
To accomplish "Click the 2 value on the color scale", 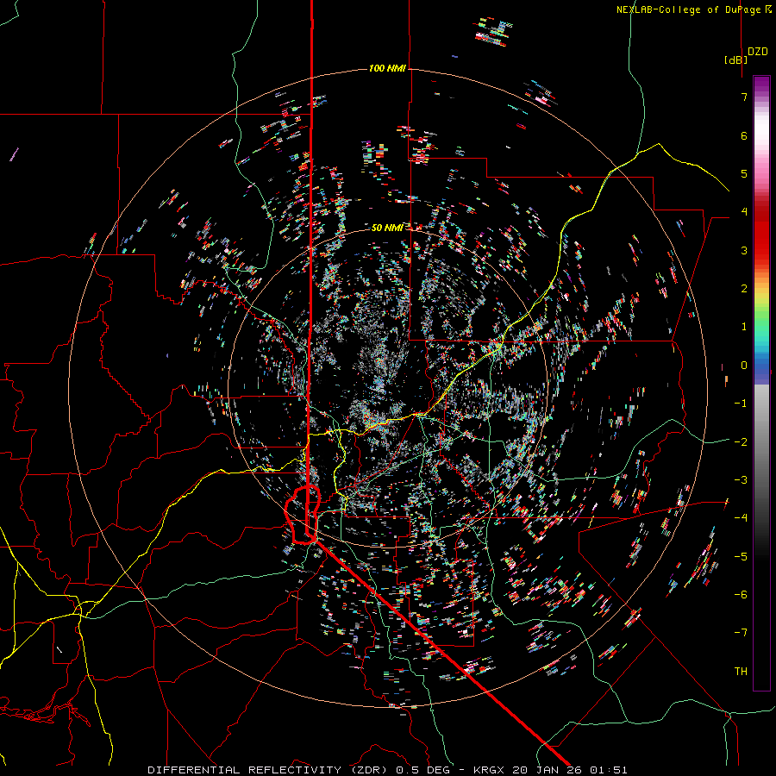I will click(744, 289).
